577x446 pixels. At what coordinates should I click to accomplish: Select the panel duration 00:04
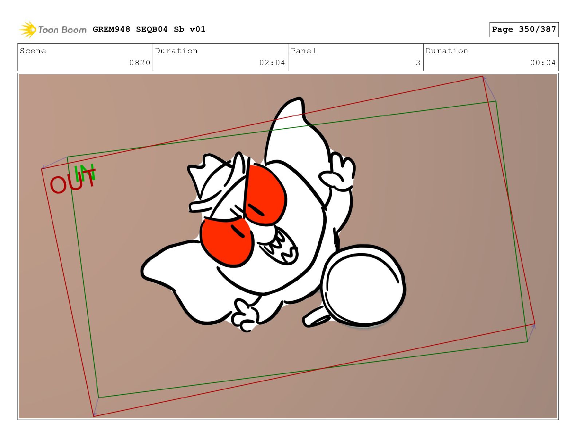point(543,63)
